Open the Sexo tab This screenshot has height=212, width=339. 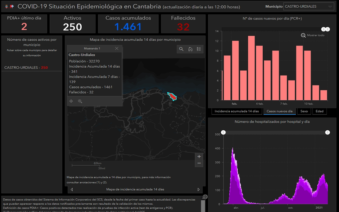coord(304,111)
